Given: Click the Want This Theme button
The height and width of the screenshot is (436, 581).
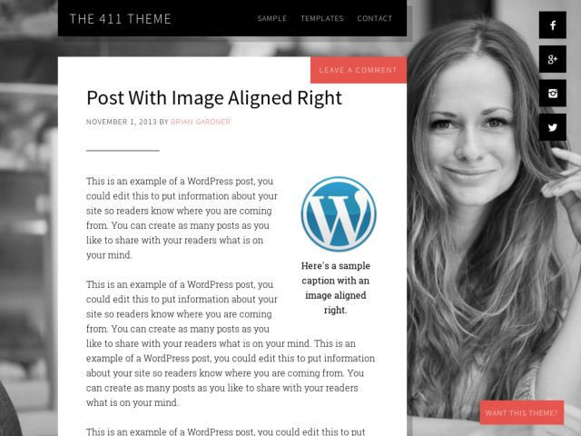Looking at the screenshot, I should [522, 412].
